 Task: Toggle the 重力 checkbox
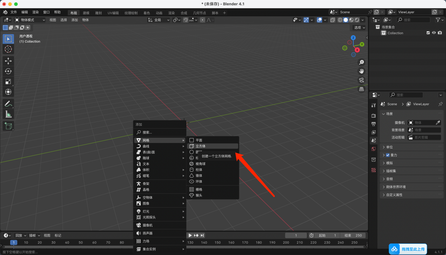388,155
